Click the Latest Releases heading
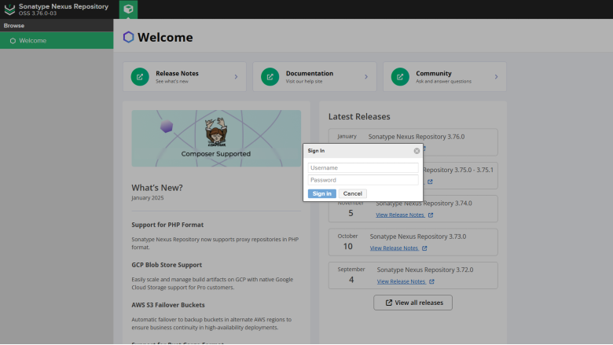Screen dimensions: 613x345 tap(359, 116)
